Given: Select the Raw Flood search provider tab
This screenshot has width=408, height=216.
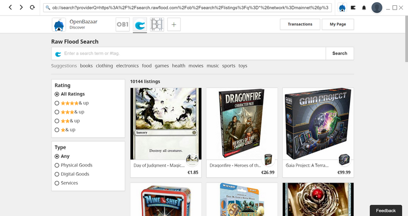Looking at the screenshot, I should [x=140, y=24].
